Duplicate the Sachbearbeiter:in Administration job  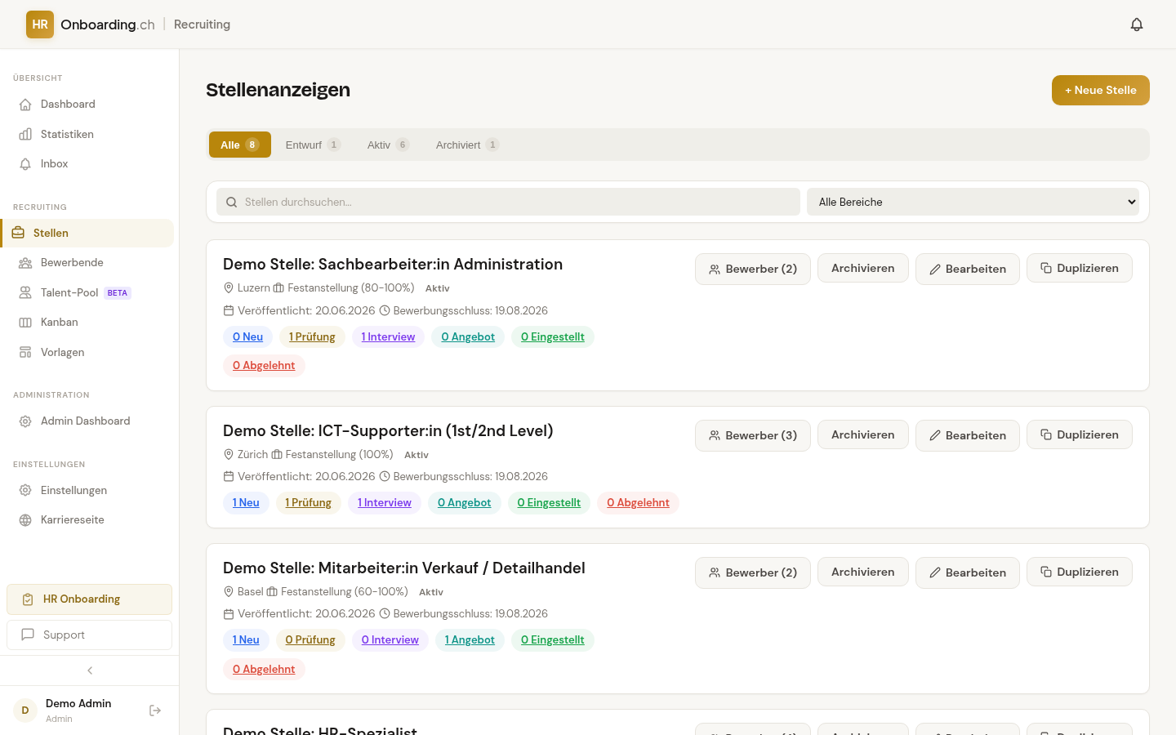coord(1080,268)
